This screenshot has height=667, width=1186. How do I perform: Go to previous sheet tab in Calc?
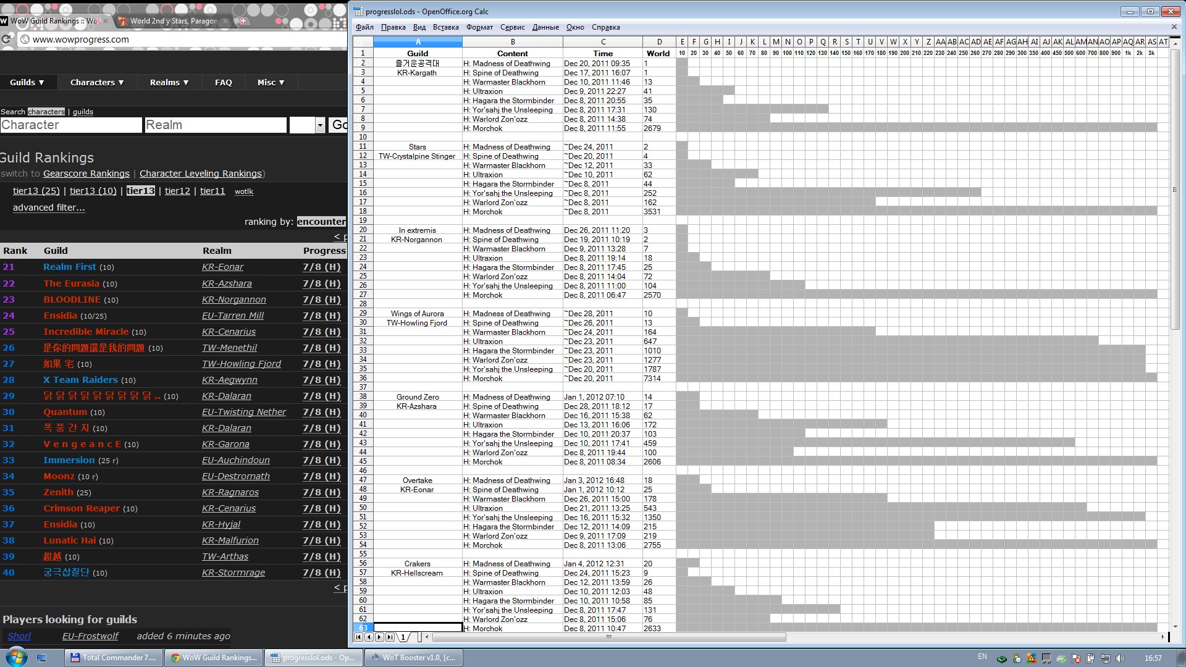point(369,637)
